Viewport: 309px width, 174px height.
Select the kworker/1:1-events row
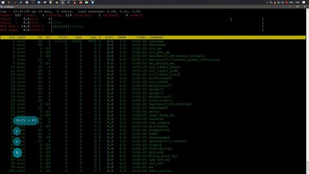tap(153, 141)
